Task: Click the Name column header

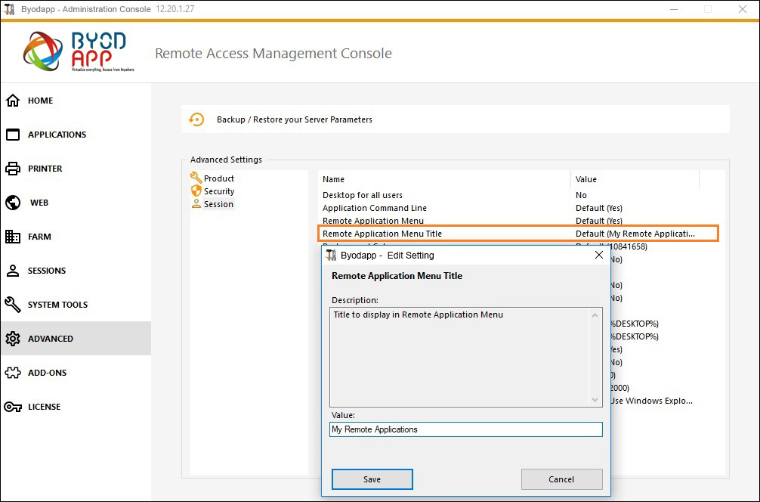Action: click(x=444, y=179)
